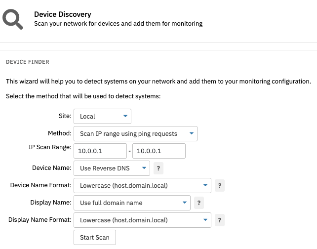Click the Device Discovery heading
The height and width of the screenshot is (249, 317).
click(x=63, y=14)
